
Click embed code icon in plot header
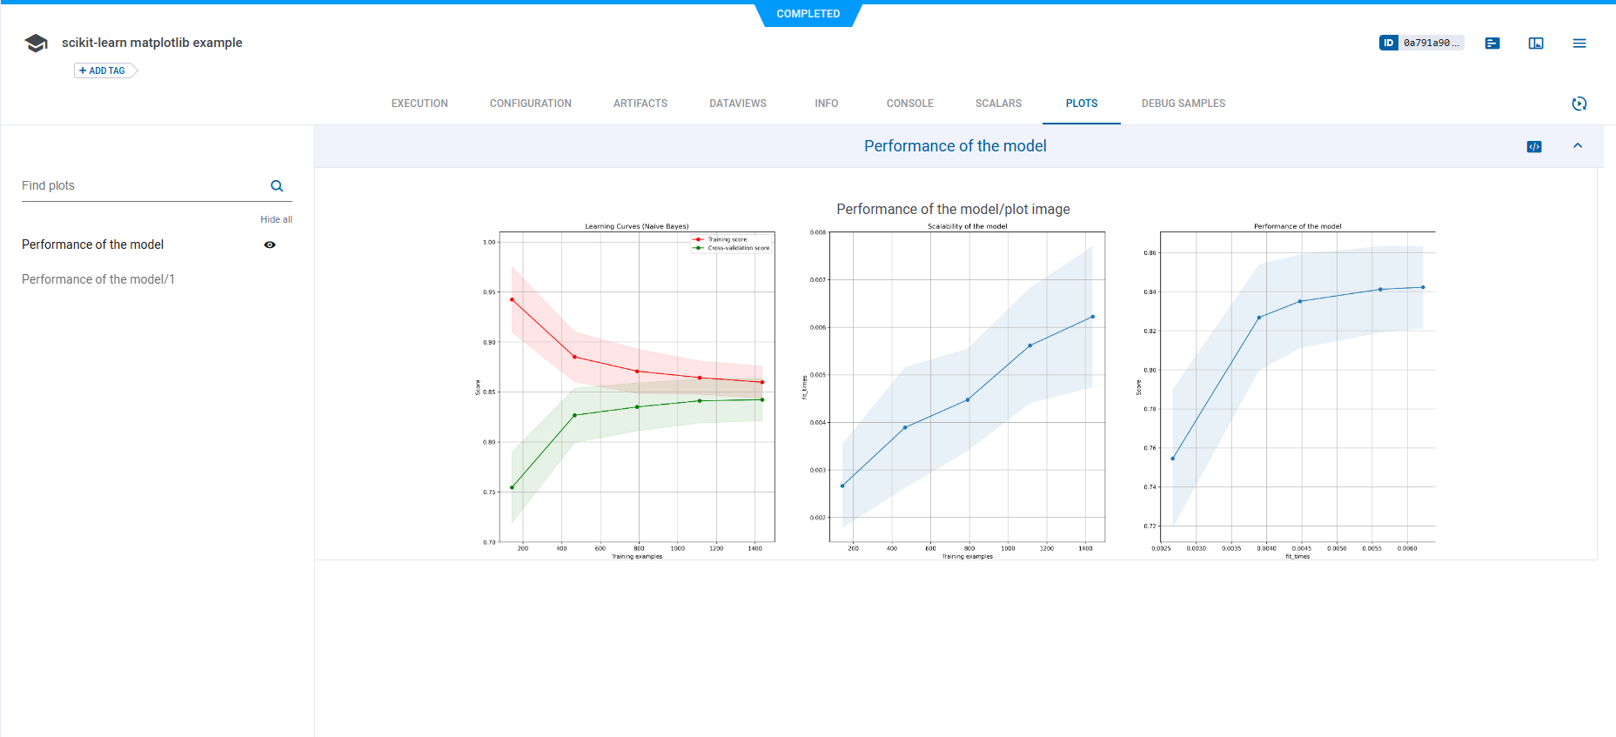(1533, 146)
